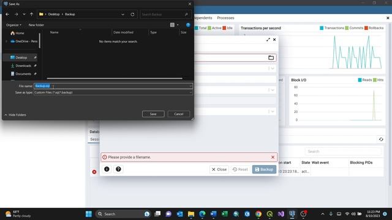Viewport: 392px width, 220px height.
Task: Click Close button in backup dialog
Action: pos(219,169)
